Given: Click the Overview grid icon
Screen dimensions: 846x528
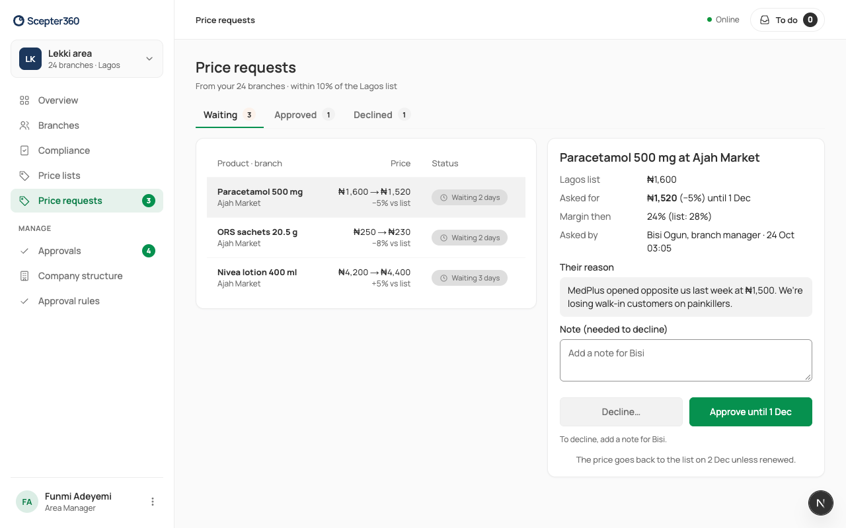Looking at the screenshot, I should (24, 100).
